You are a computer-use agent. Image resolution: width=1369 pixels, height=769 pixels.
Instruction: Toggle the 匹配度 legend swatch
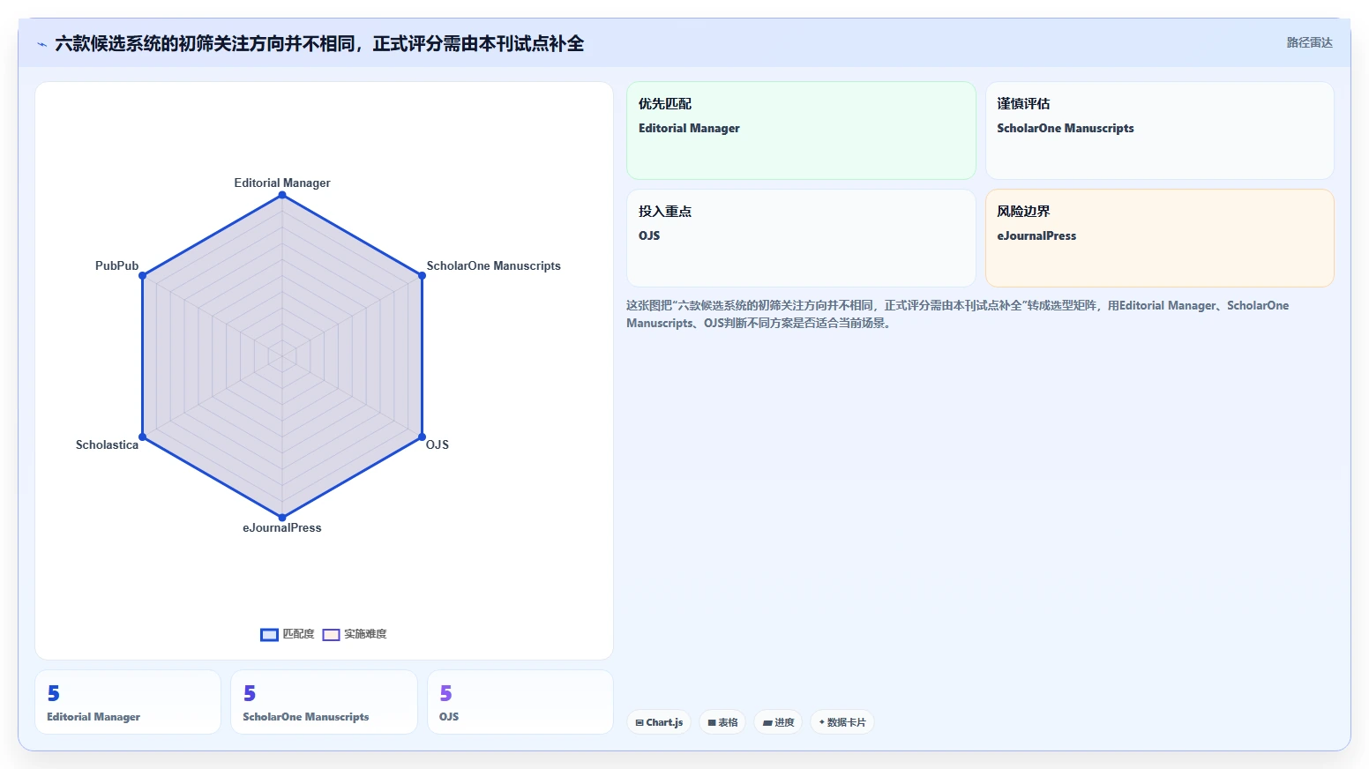pyautogui.click(x=269, y=635)
